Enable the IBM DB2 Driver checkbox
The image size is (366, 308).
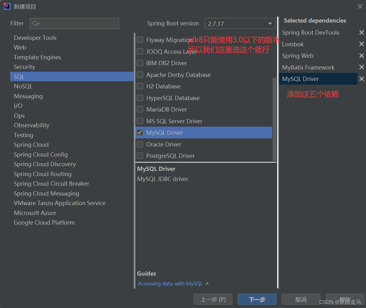[x=140, y=63]
